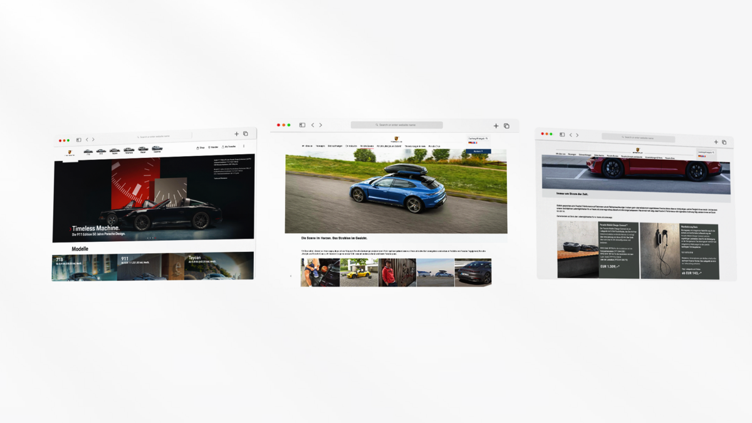Click Porsche crest logo in middle window

[396, 140]
